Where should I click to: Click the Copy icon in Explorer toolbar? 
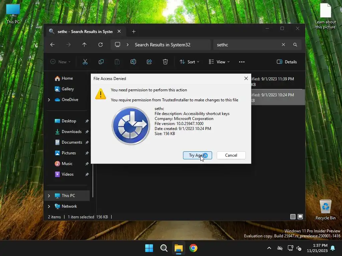click(101, 62)
